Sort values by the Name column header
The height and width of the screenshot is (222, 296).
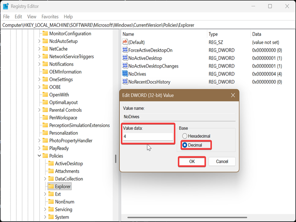click(x=164, y=34)
